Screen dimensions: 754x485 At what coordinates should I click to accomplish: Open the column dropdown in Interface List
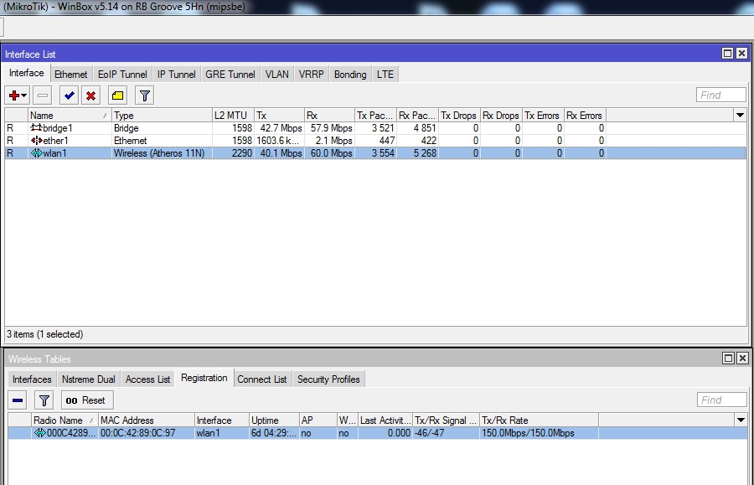[x=740, y=116]
